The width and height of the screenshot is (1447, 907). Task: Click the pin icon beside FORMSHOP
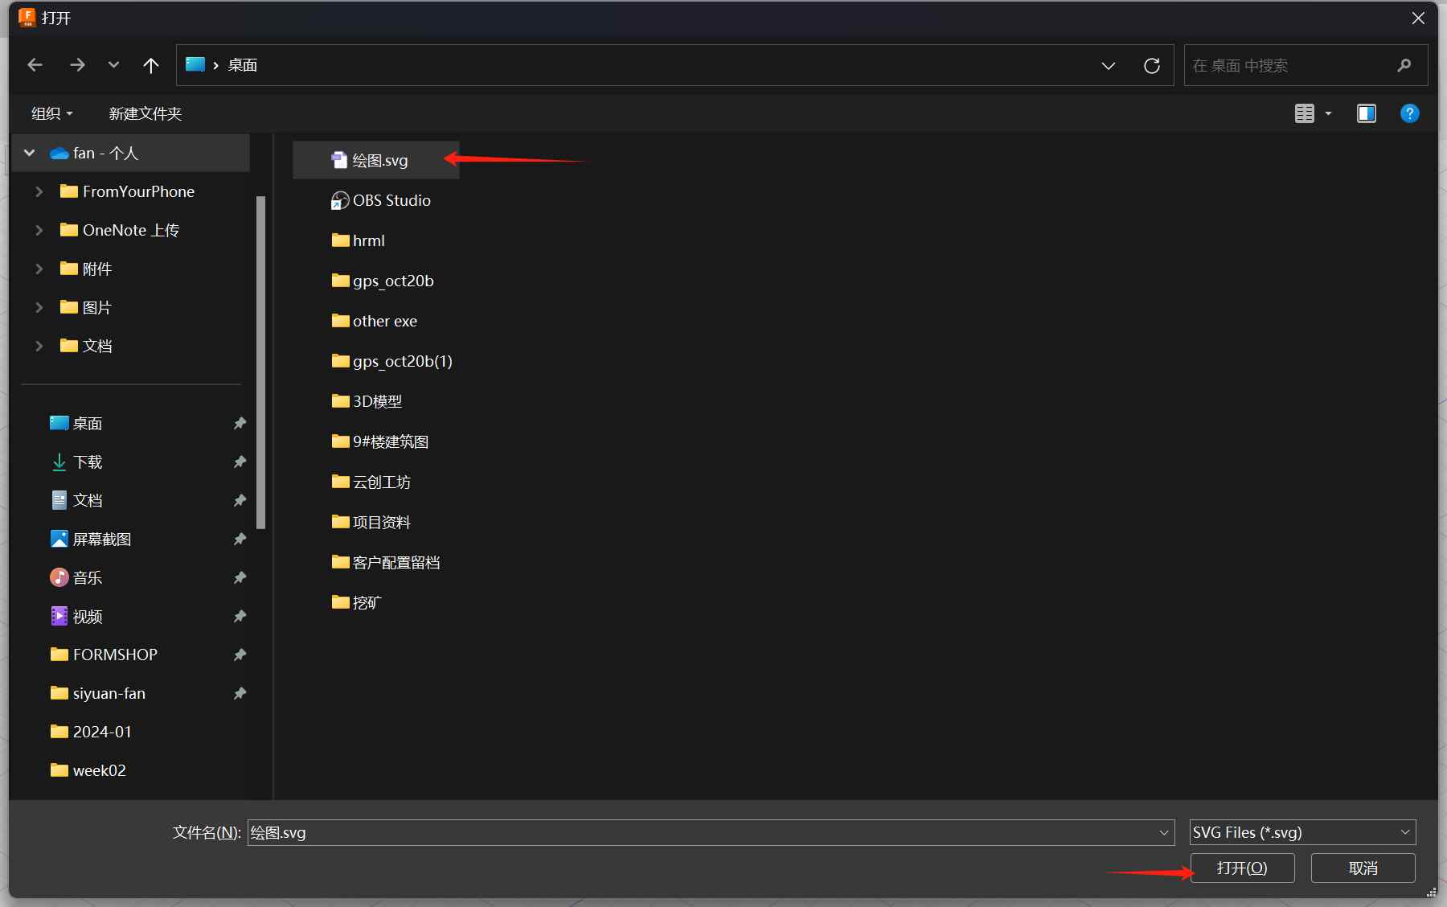pyautogui.click(x=240, y=655)
